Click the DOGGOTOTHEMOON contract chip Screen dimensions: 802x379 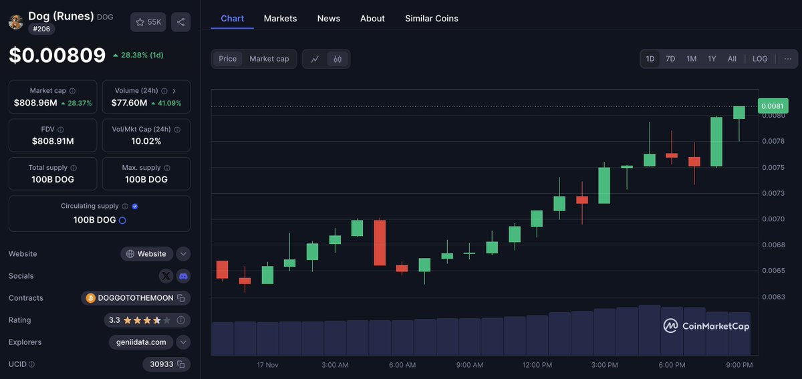point(136,298)
